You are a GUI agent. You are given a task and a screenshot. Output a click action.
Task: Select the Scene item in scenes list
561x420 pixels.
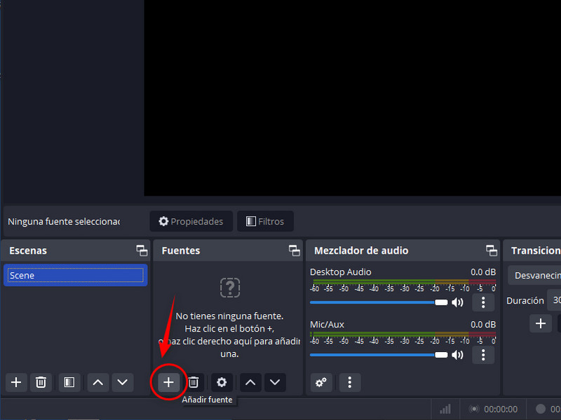(x=74, y=276)
